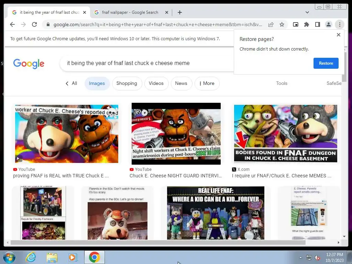Select the Images filter chip

(x=97, y=83)
